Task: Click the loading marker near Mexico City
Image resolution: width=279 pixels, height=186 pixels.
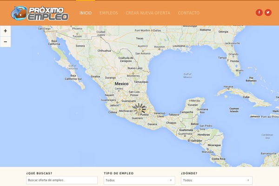Action: (x=139, y=109)
